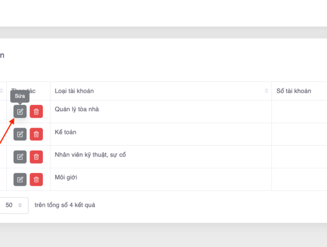Click the empty Số tài khoản cell for Kế toán
Viewport: 327px width, 247px height.
(299, 134)
